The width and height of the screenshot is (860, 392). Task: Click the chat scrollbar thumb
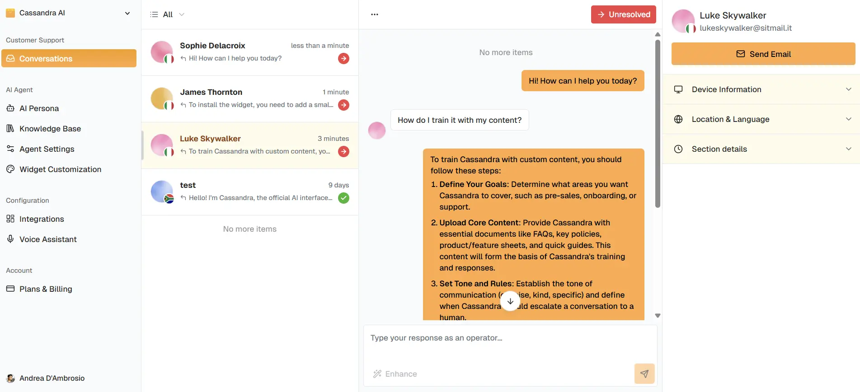[x=658, y=124]
